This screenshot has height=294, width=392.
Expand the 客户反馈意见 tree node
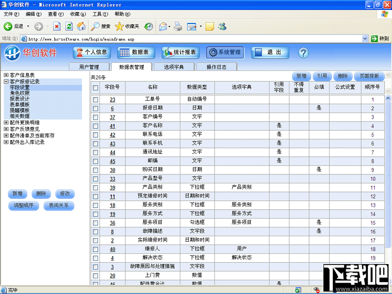[x=6, y=129]
